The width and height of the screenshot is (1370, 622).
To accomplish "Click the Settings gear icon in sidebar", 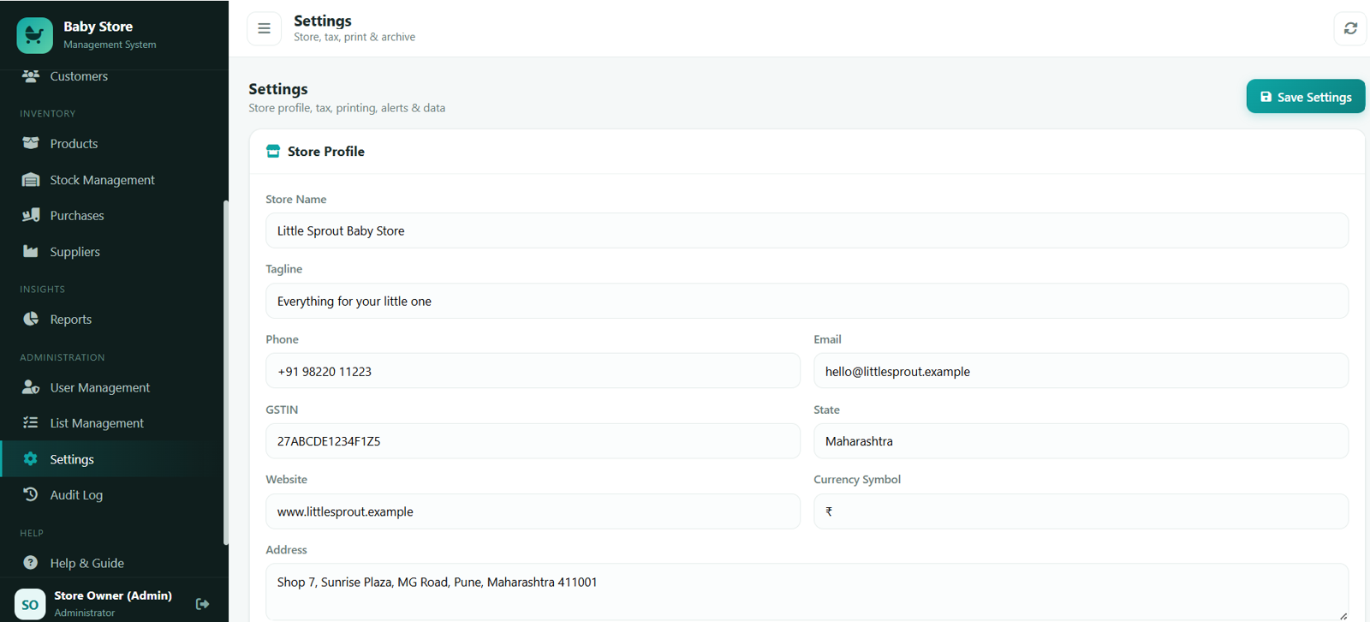I will (31, 458).
